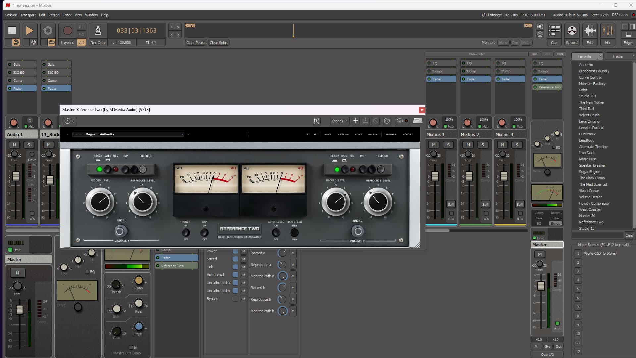The width and height of the screenshot is (636, 358).
Task: Add a new plugin preset
Action: [x=355, y=121]
